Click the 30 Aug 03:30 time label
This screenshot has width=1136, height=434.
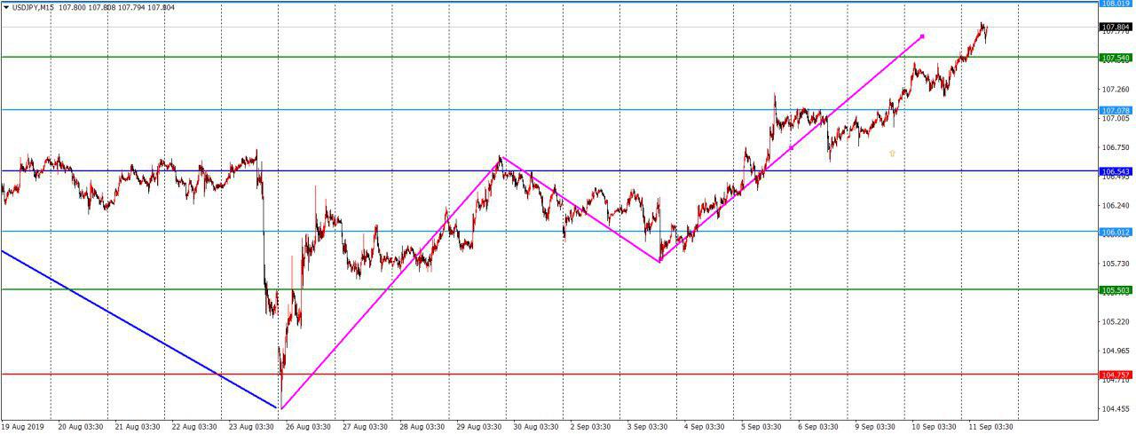pos(535,427)
